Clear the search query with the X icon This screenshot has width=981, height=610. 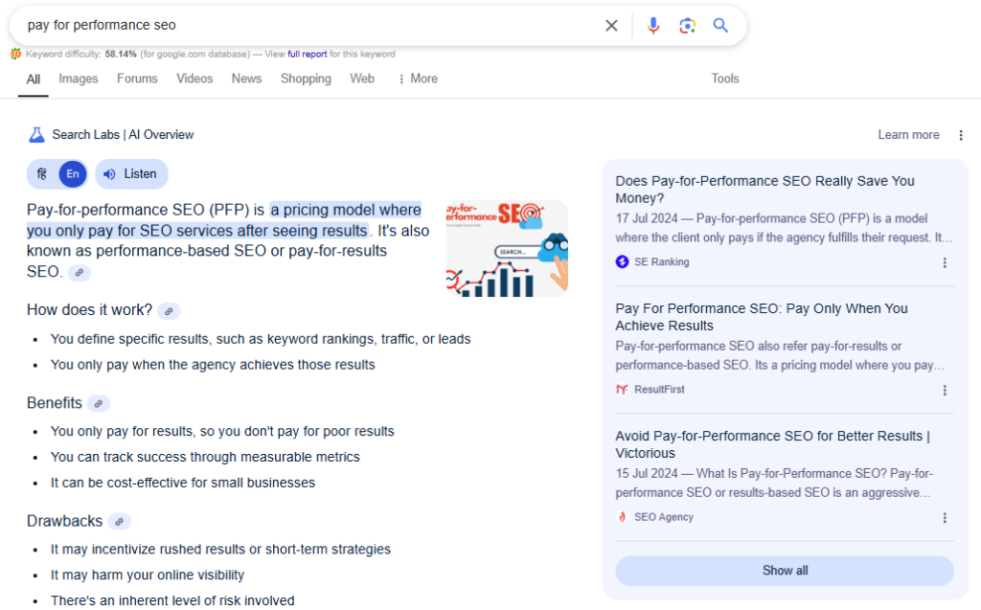(611, 25)
